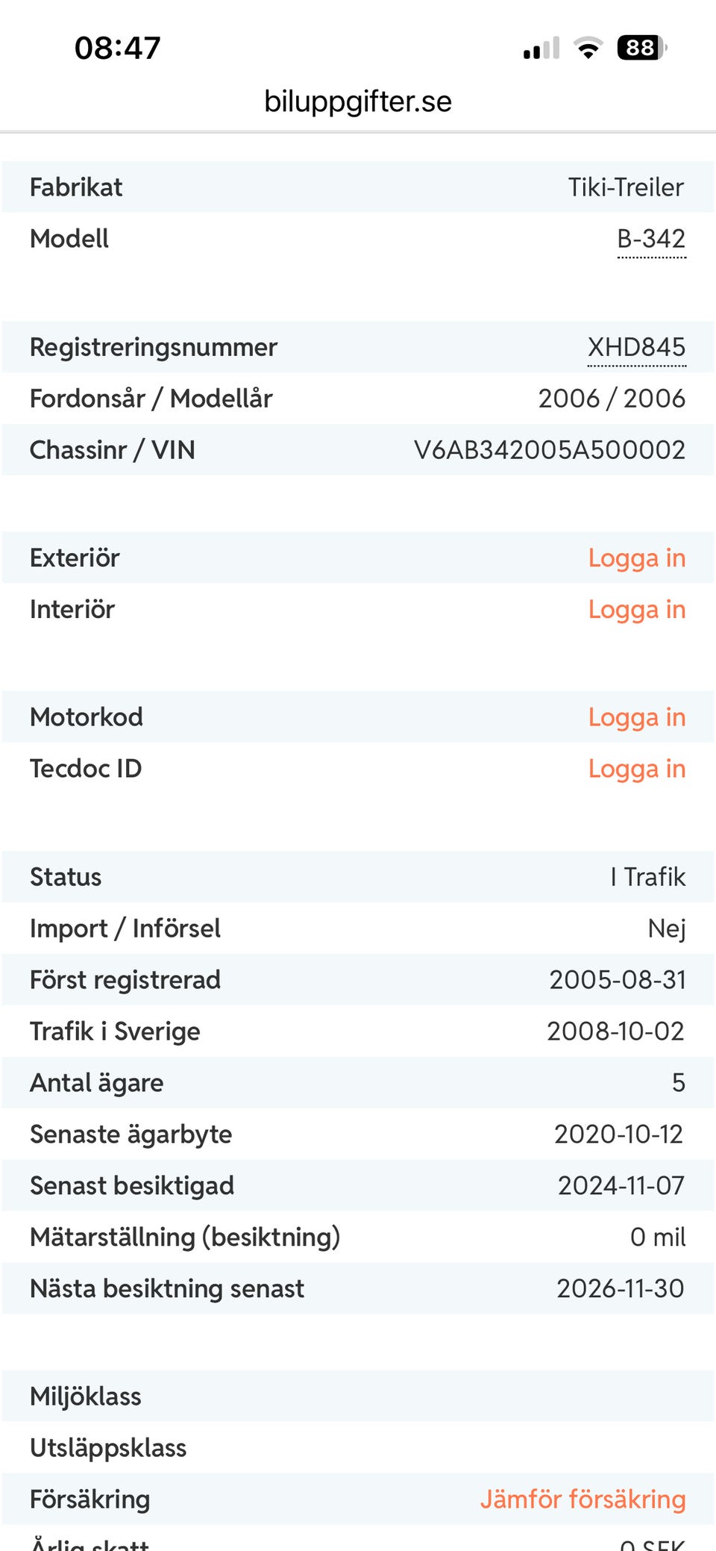The width and height of the screenshot is (716, 1551).
Task: Tap the clock showing 08:47
Action: [118, 49]
